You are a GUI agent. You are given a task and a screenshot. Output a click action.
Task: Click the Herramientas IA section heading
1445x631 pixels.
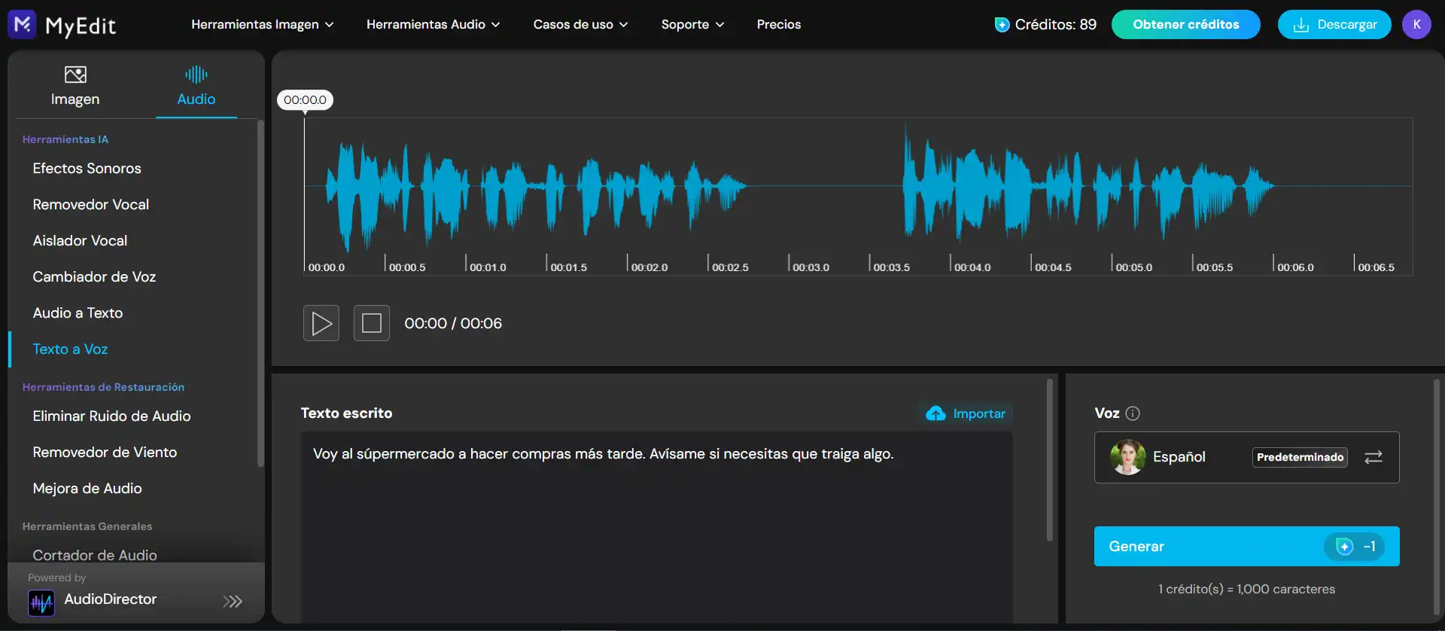[65, 139]
